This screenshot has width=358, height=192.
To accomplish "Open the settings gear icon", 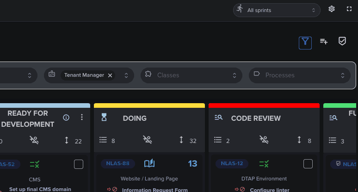I will click(x=332, y=9).
